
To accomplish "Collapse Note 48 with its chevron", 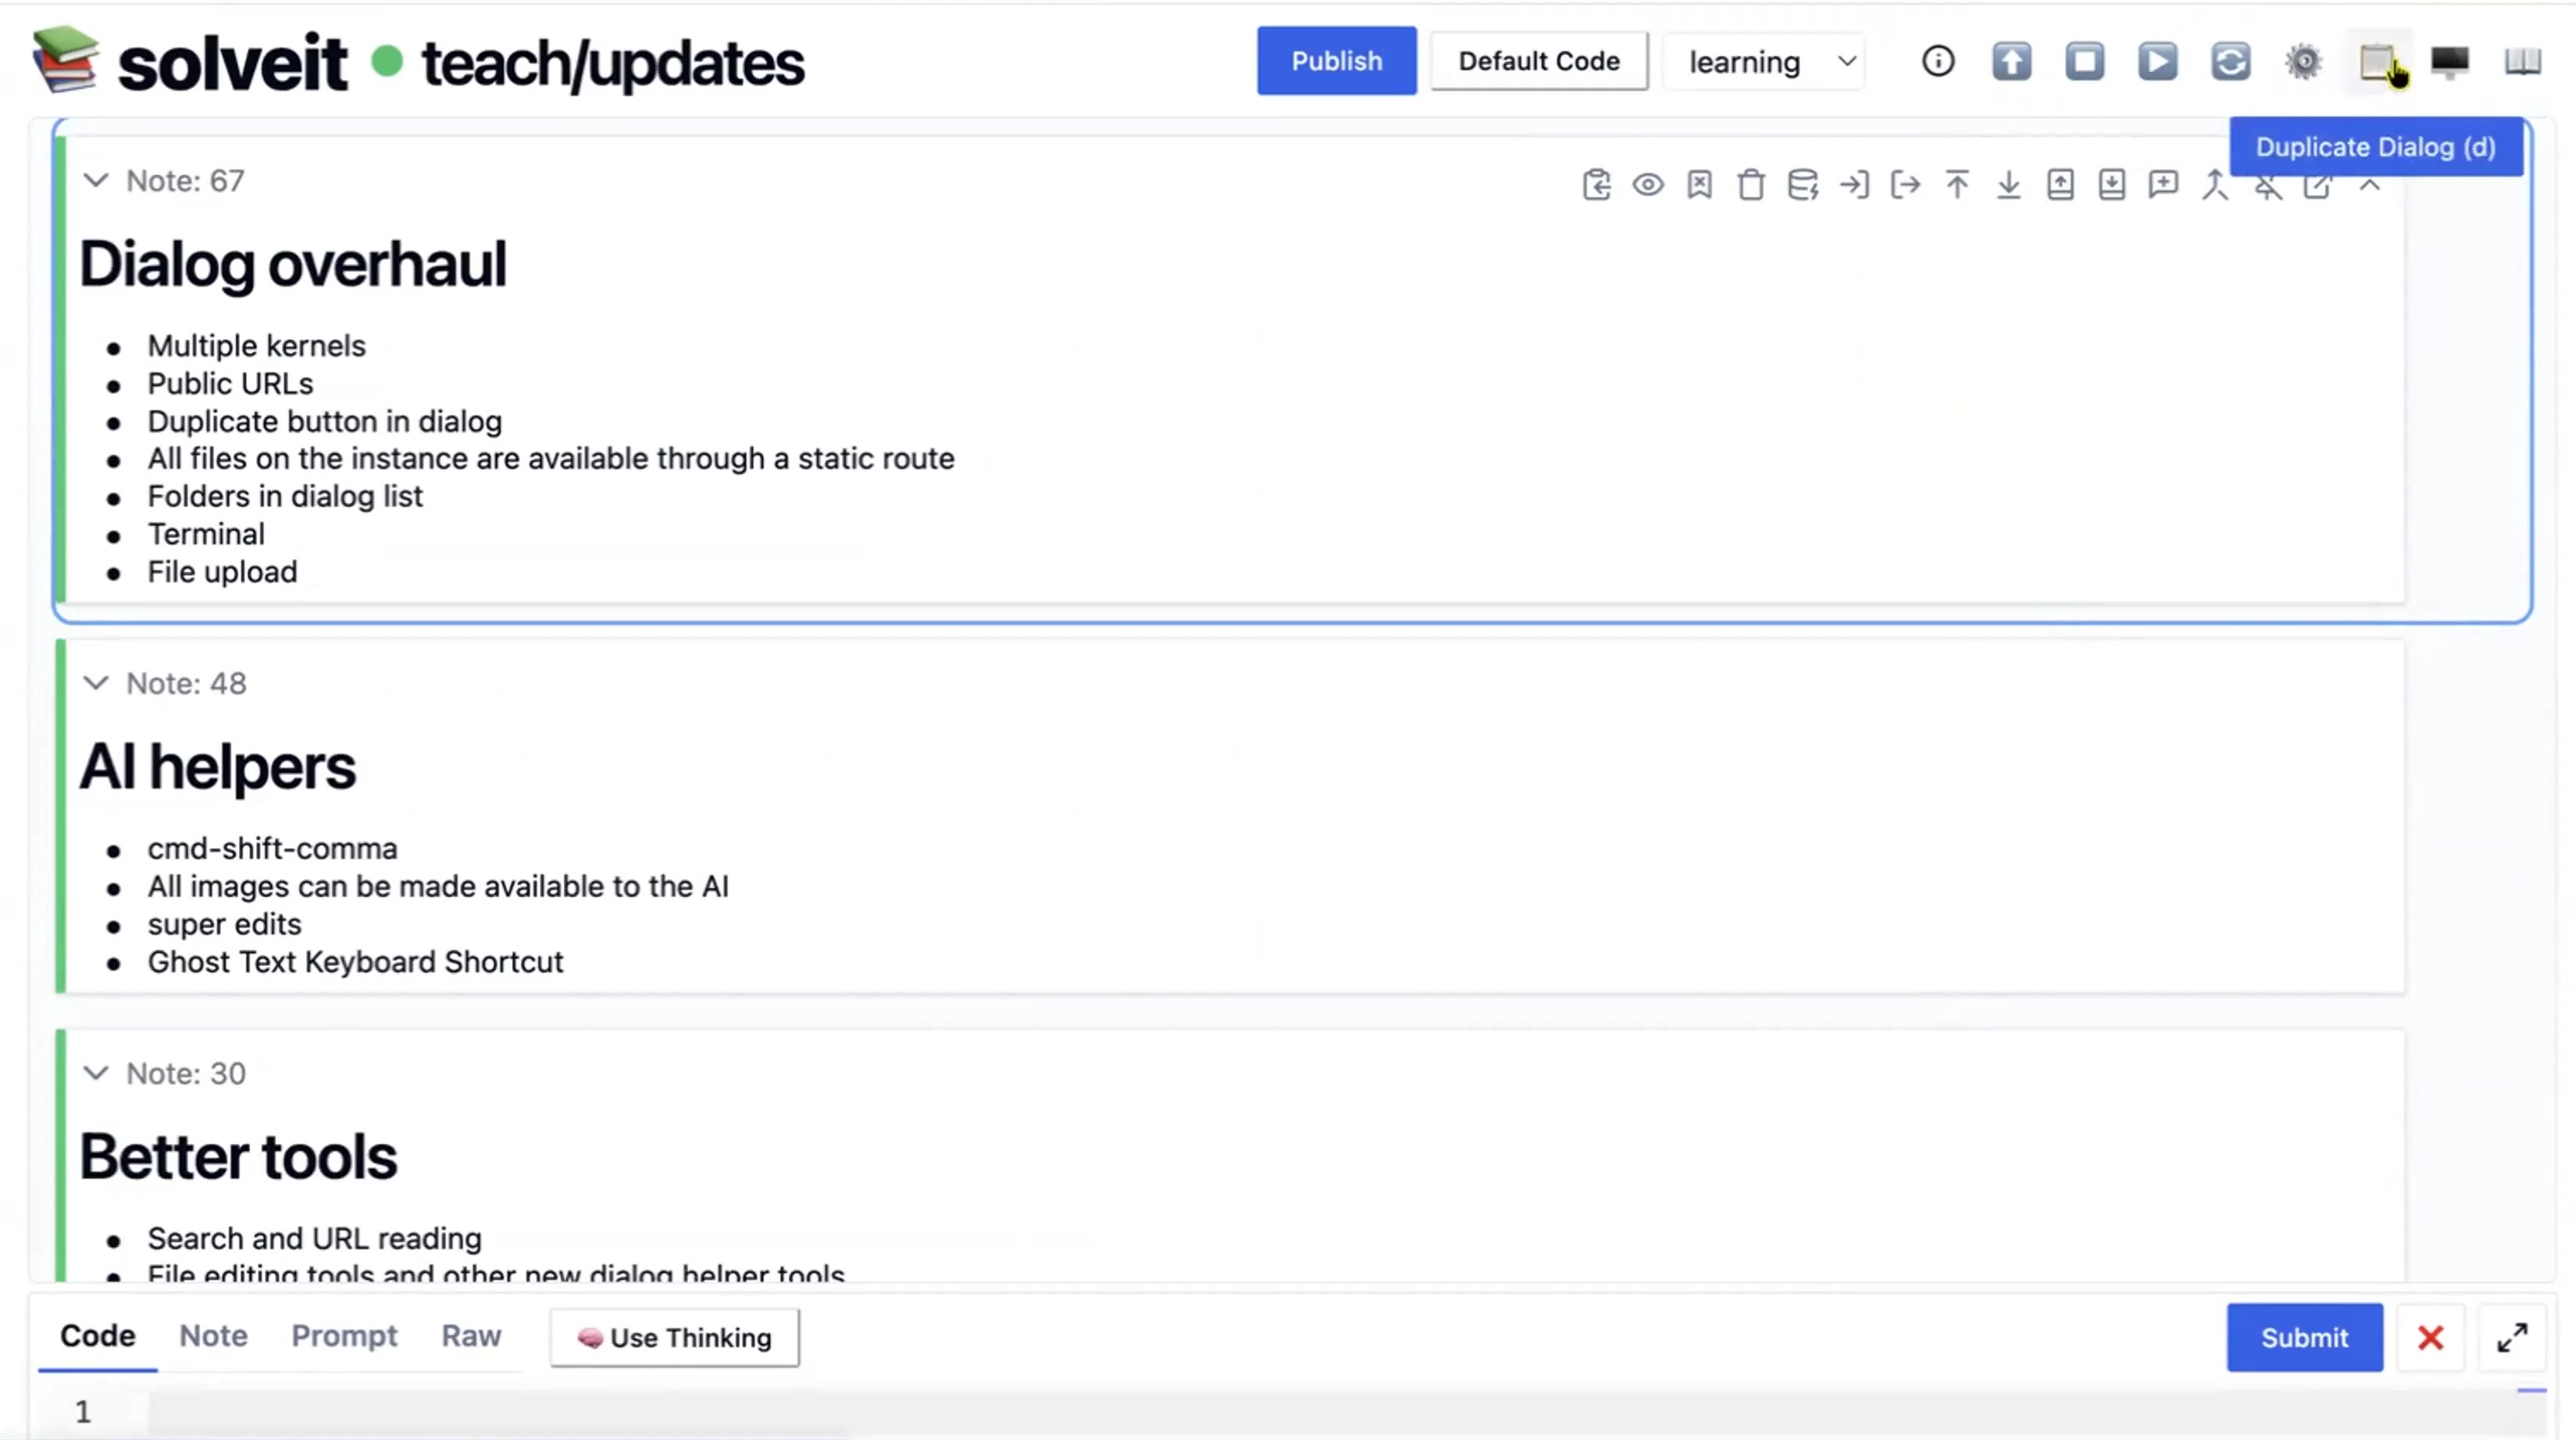I will (x=95, y=683).
